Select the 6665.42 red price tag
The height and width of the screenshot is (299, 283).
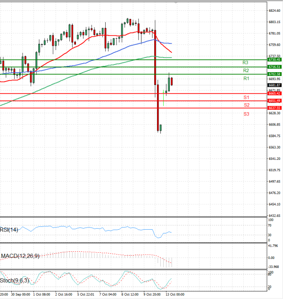tap(274, 94)
